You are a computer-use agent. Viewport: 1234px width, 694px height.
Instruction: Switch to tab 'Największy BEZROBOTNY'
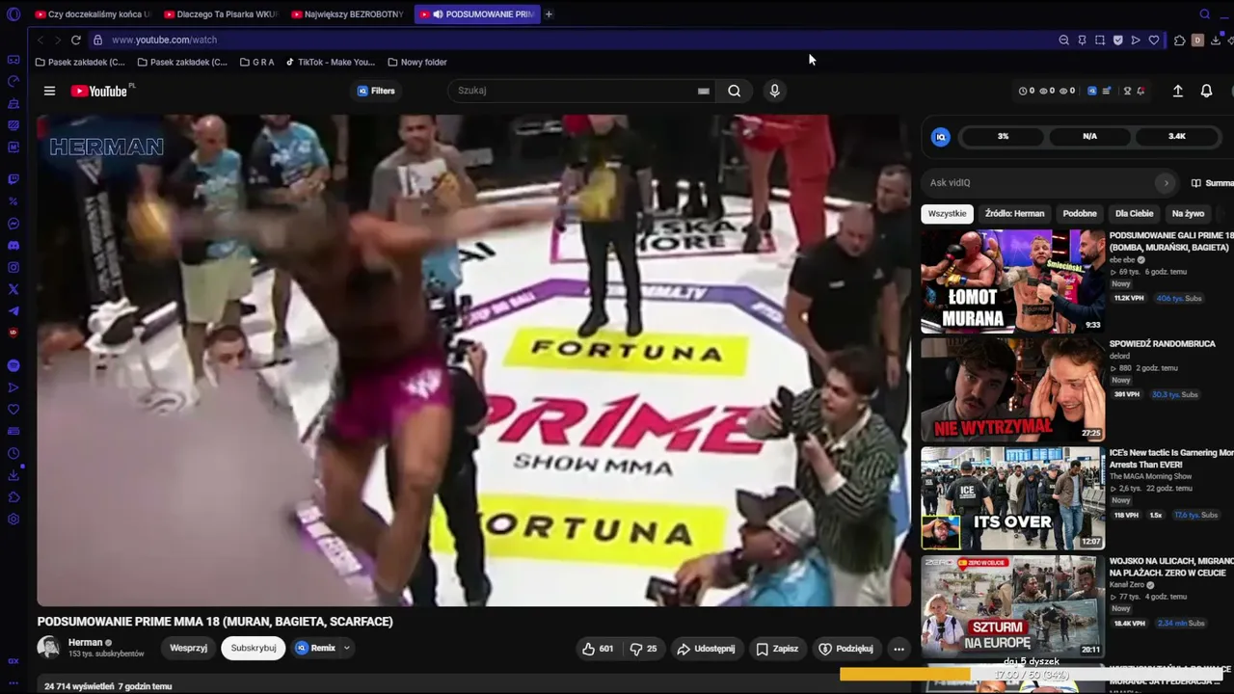pos(349,14)
